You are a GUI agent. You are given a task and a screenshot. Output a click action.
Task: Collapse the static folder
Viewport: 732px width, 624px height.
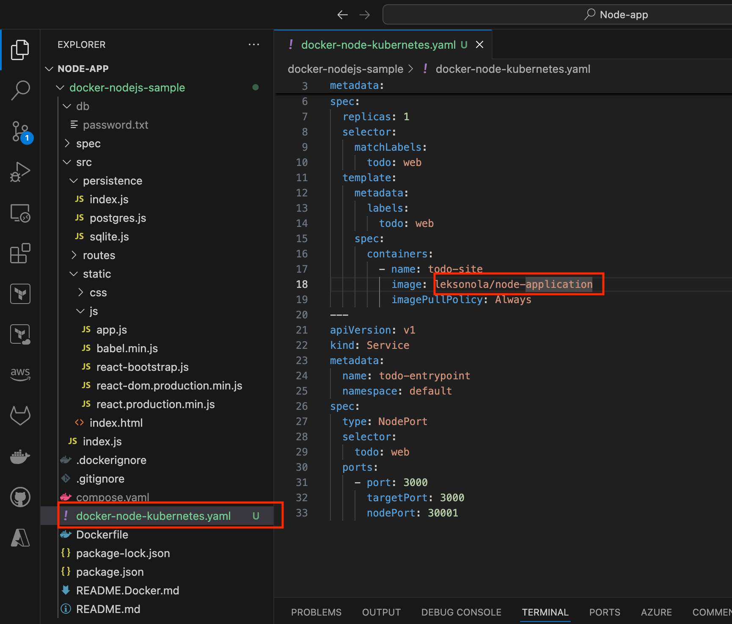coord(74,274)
